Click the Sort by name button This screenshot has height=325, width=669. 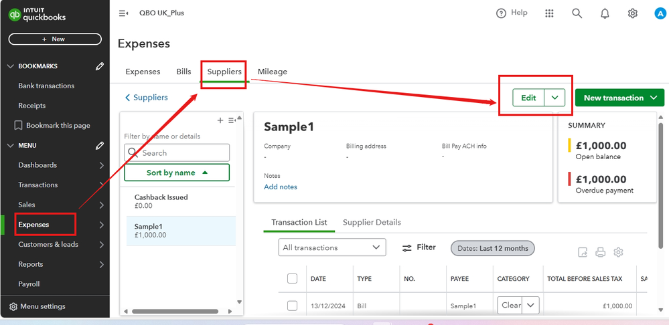coord(177,173)
